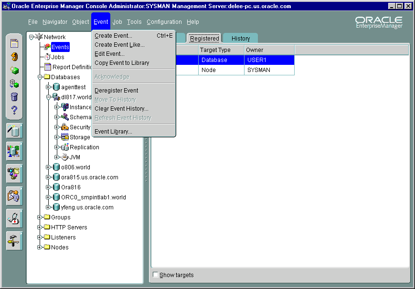The width and height of the screenshot is (415, 289).
Task: Click the question mark help icon
Action: point(14,111)
